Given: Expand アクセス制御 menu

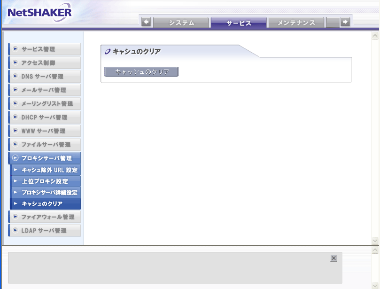Looking at the screenshot, I should point(45,63).
